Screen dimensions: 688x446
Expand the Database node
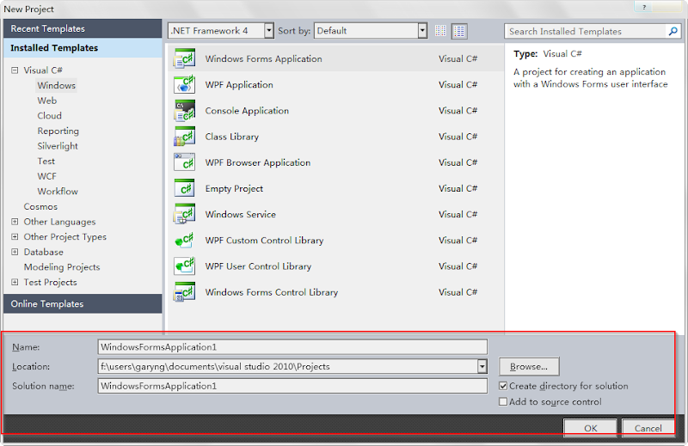[15, 252]
